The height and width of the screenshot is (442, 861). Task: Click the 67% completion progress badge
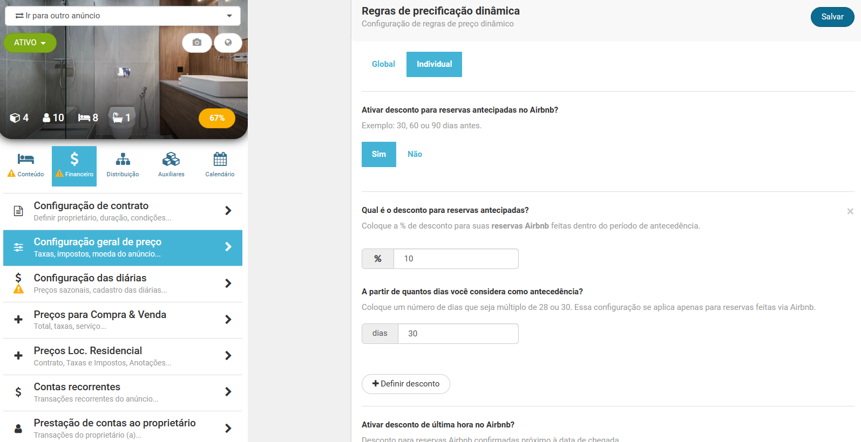217,118
